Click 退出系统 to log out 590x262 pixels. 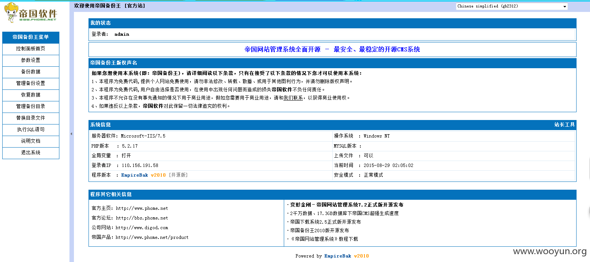point(31,153)
